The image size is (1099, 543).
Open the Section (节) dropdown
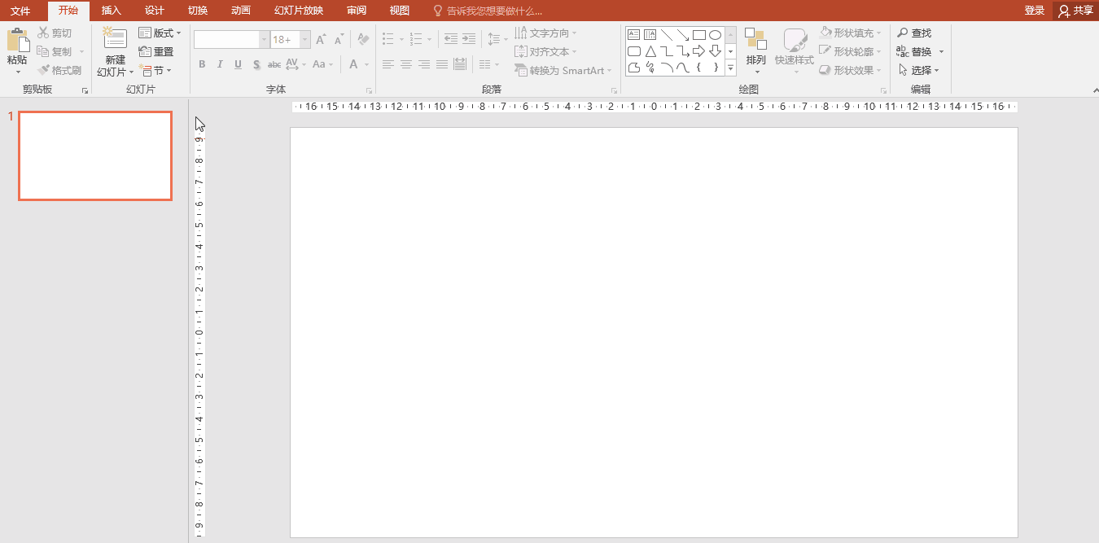coord(155,70)
